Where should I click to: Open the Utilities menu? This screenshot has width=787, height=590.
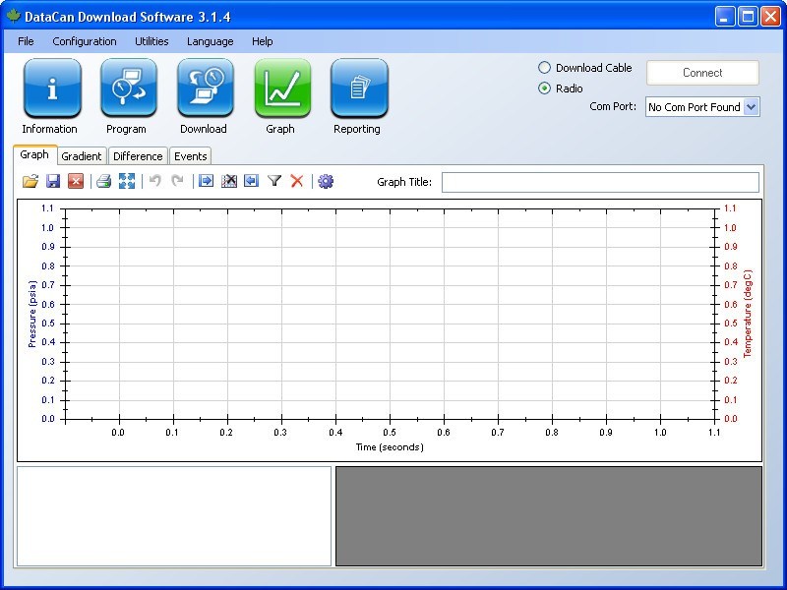coord(151,41)
